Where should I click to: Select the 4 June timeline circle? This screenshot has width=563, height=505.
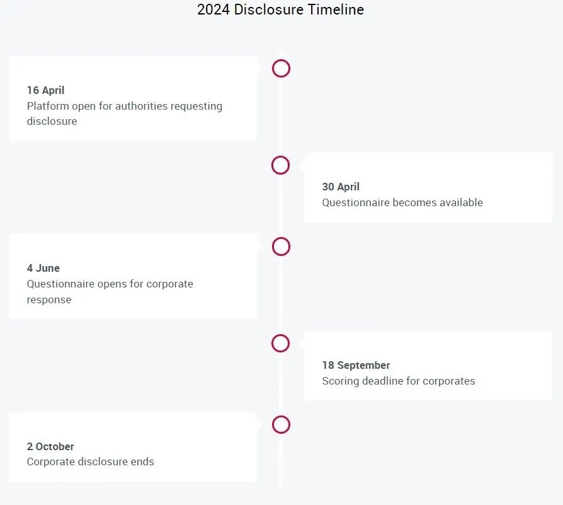click(x=281, y=247)
